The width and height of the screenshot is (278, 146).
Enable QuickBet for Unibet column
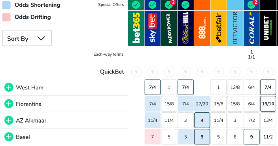(268, 72)
